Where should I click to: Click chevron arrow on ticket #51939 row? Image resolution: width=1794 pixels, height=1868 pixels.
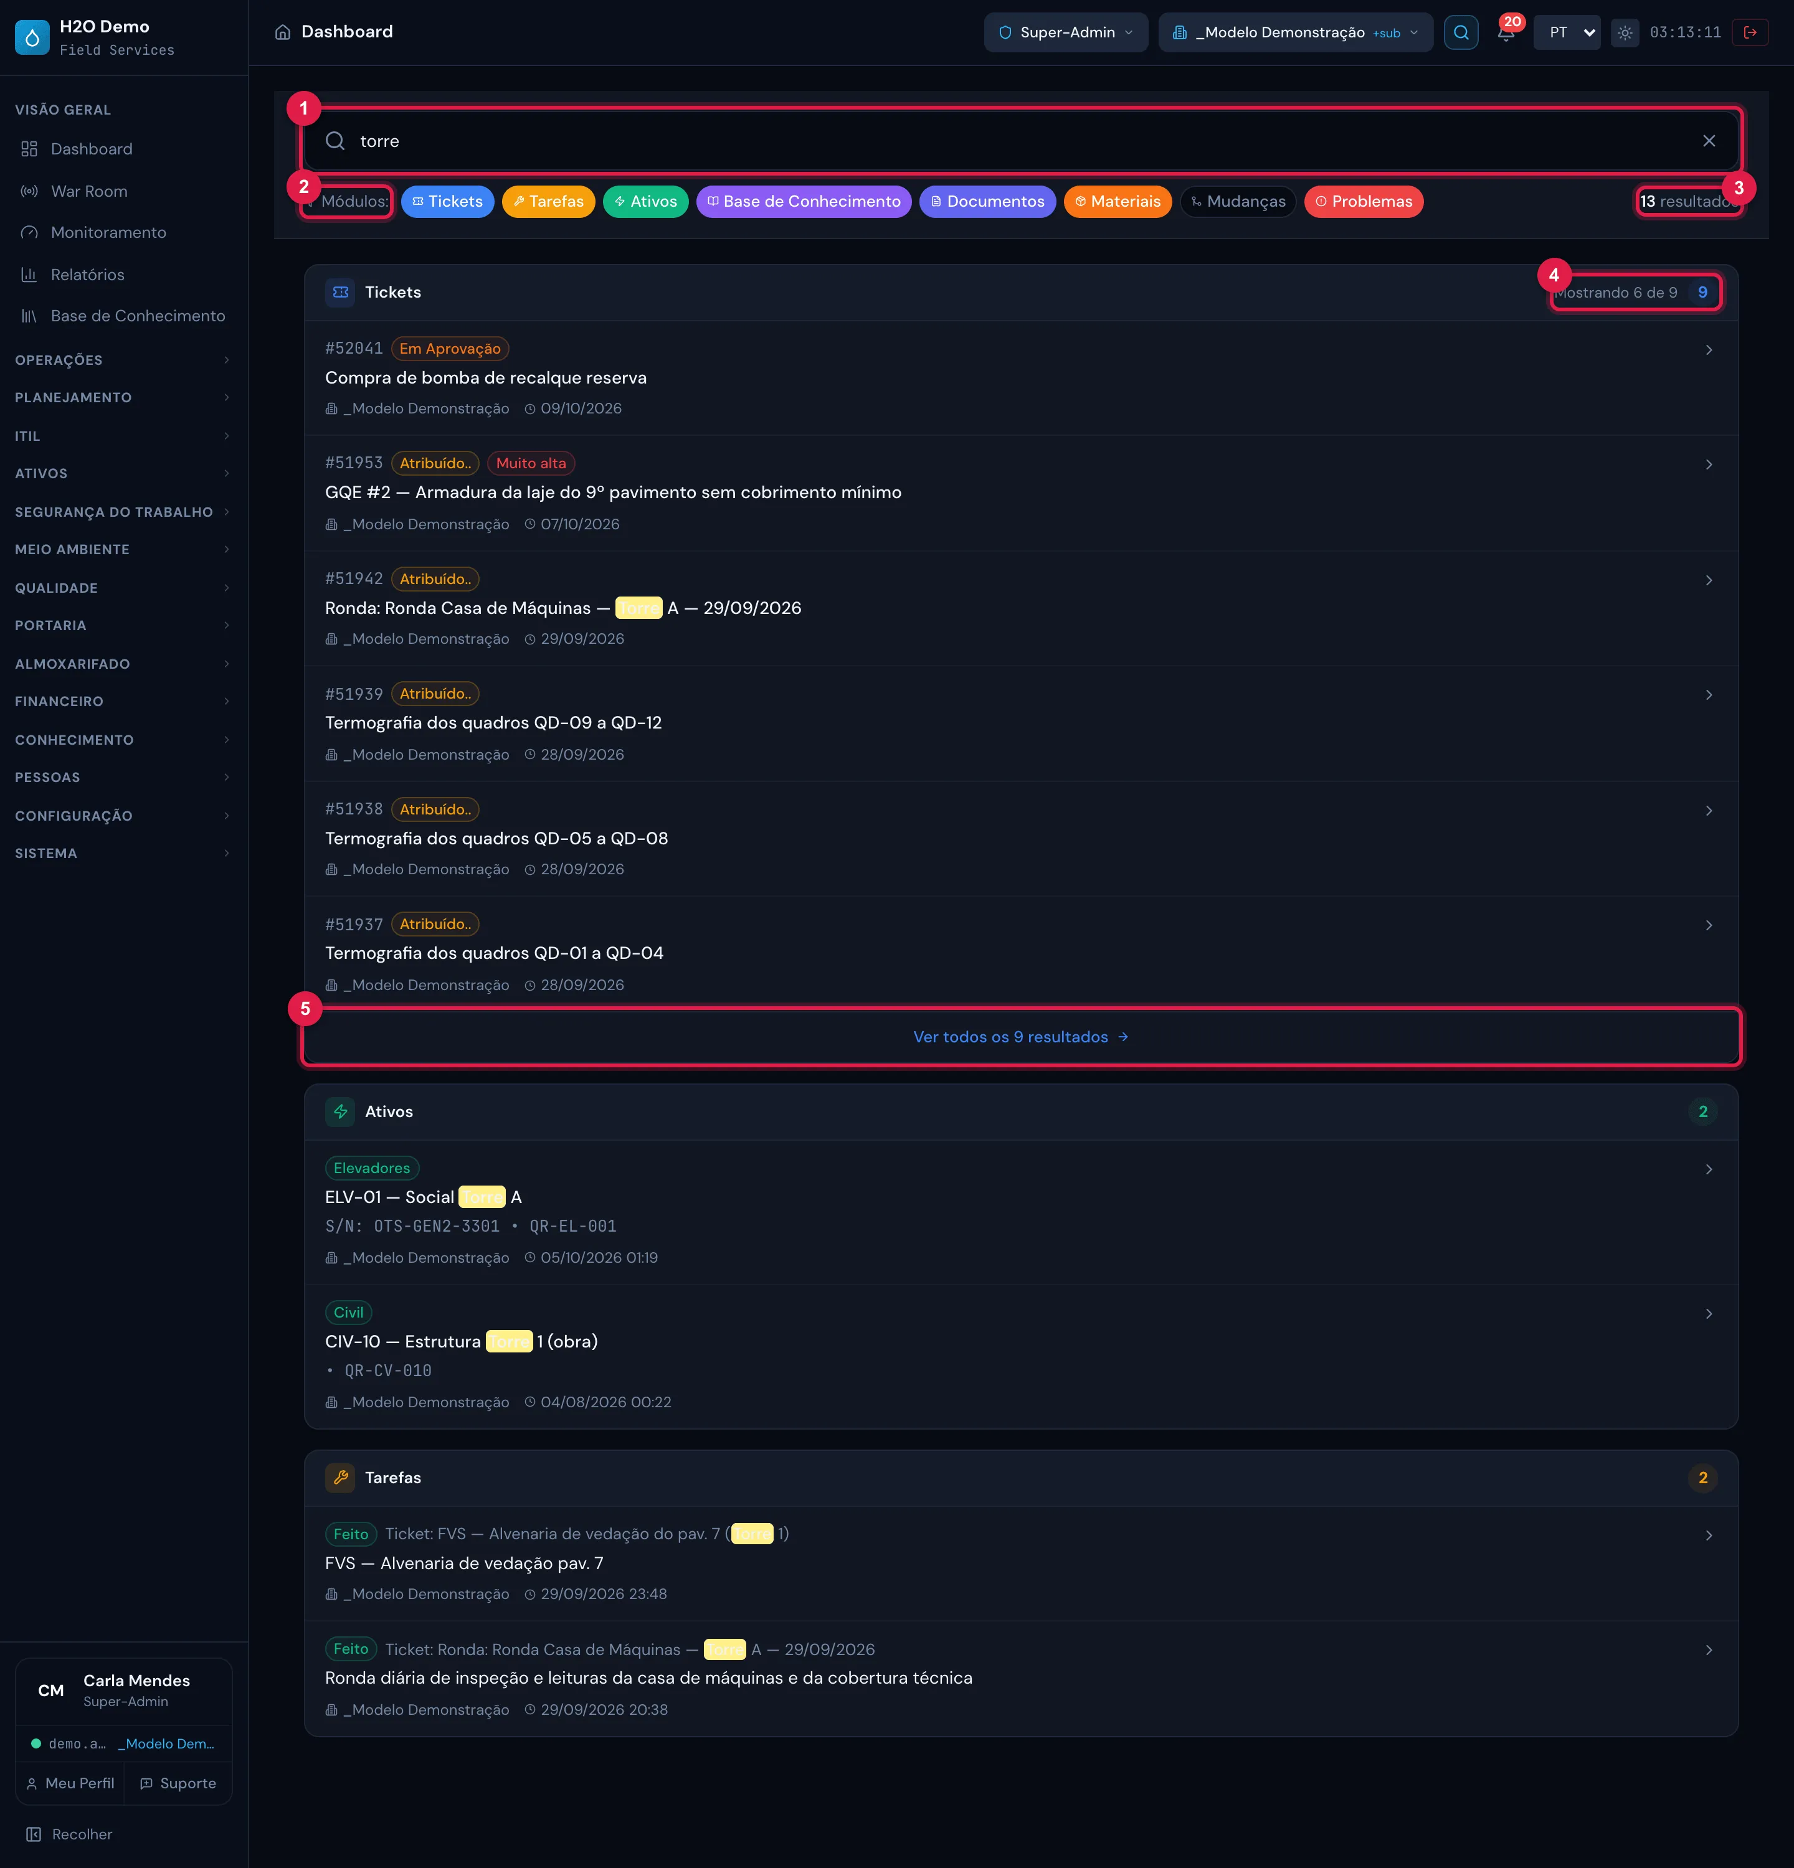1708,695
